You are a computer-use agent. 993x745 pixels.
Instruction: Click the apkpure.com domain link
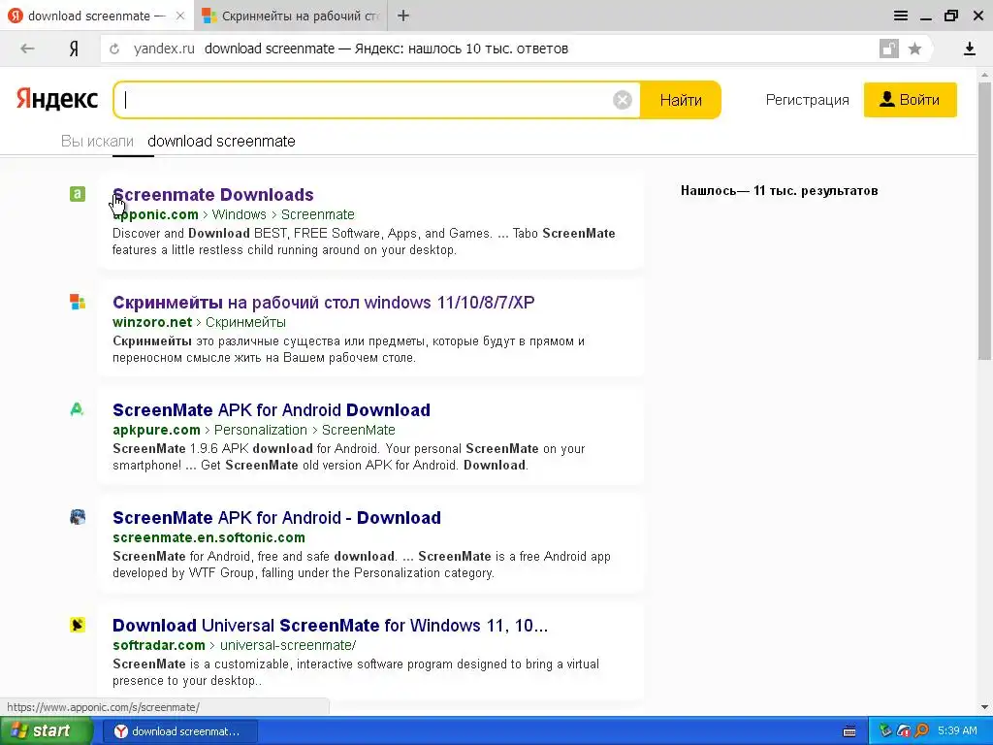tap(156, 430)
